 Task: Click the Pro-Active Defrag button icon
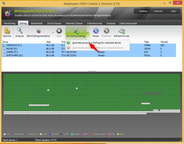pos(76,31)
